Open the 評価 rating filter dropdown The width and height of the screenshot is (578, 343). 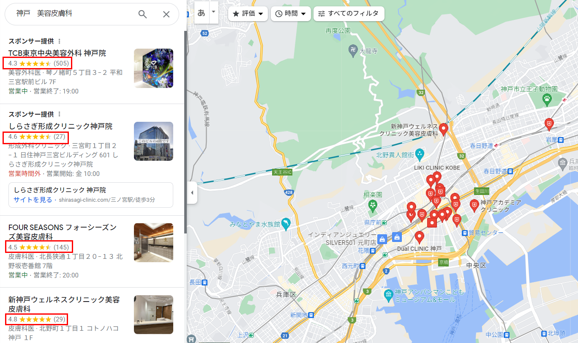(x=248, y=14)
